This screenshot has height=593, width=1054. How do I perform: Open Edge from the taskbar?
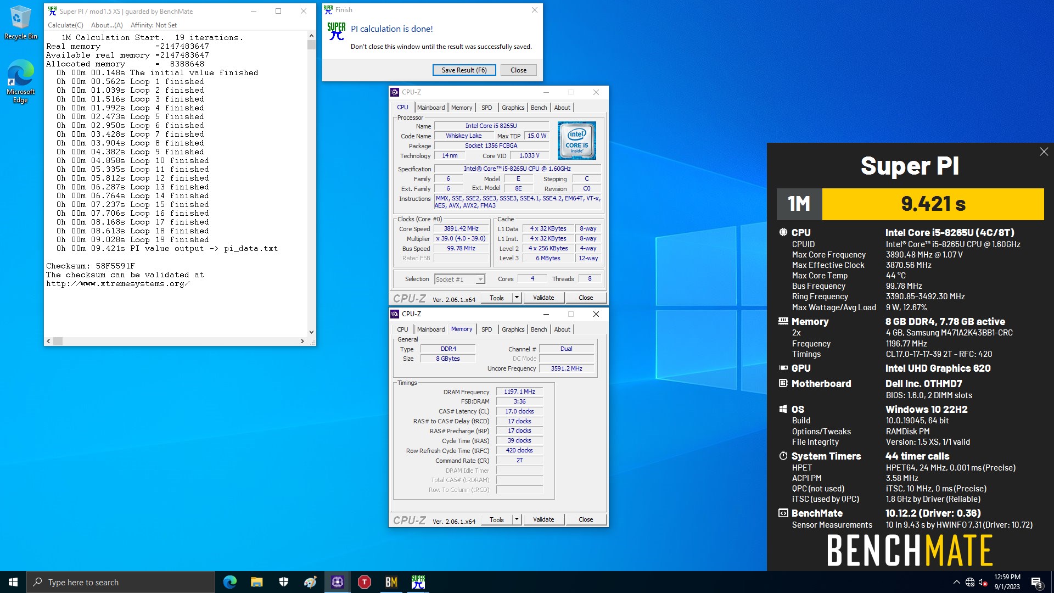tap(230, 582)
